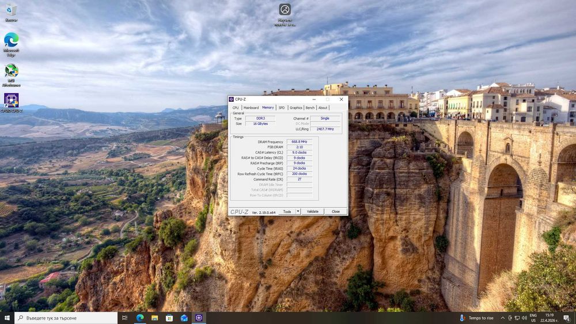Click the ENG US language indicator
Screen dimensions: 576x324
tap(533, 318)
